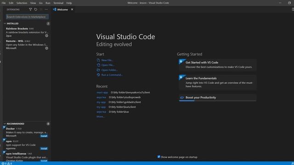Screen dimensions: 294x165
Task: Restore the window using title bar button
Action: (x=289, y=3)
